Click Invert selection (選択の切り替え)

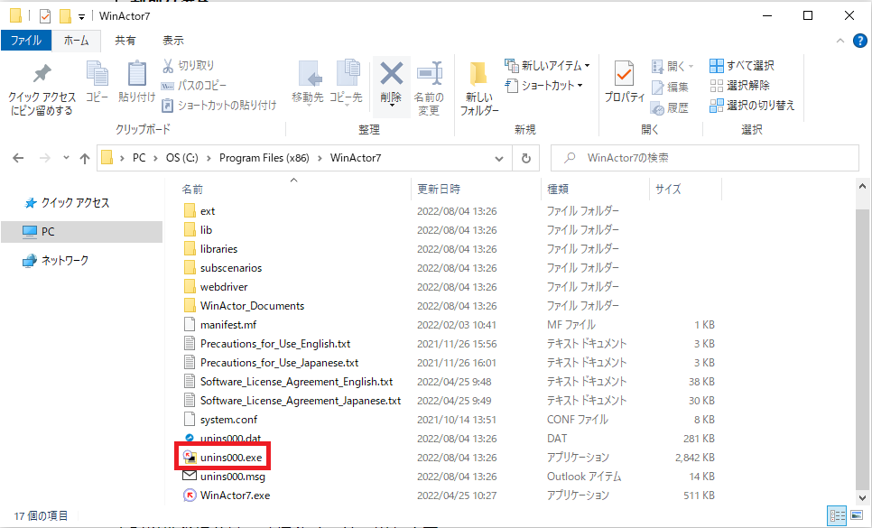753,106
